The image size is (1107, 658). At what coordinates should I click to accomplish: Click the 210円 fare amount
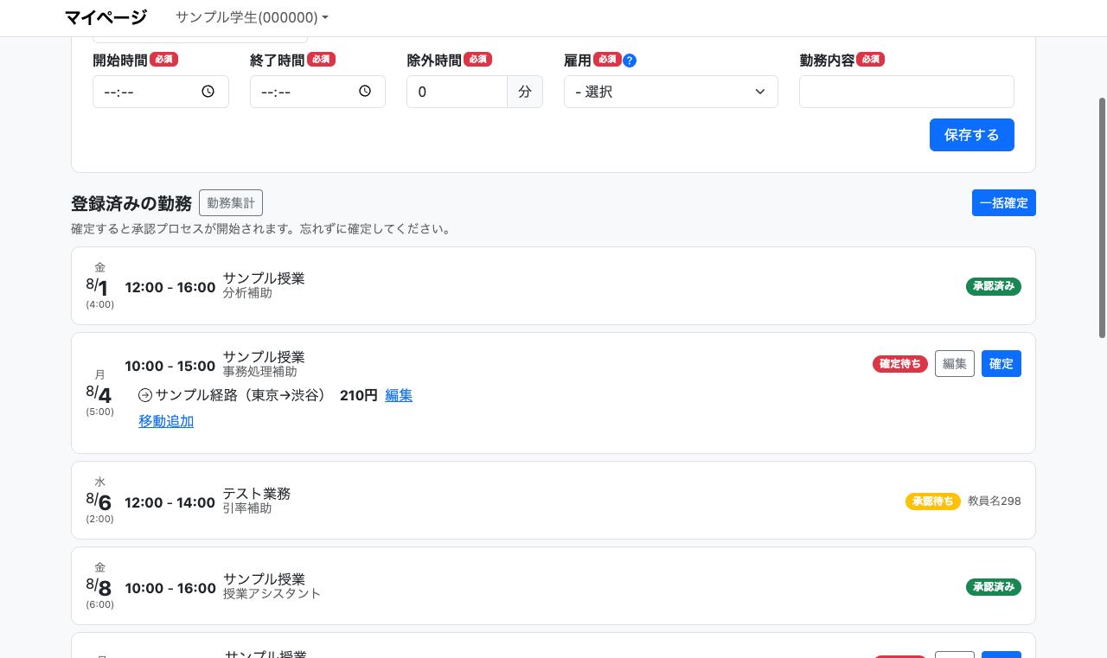[359, 395]
